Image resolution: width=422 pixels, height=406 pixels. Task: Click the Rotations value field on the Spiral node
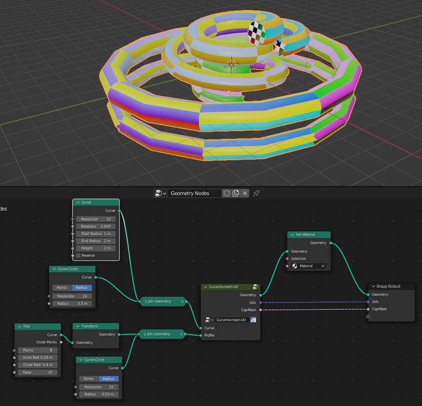95,226
